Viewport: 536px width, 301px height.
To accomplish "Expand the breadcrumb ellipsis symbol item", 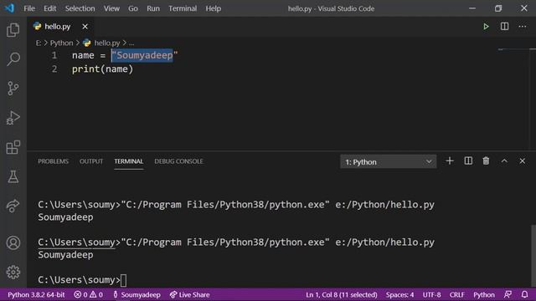I will coord(131,43).
